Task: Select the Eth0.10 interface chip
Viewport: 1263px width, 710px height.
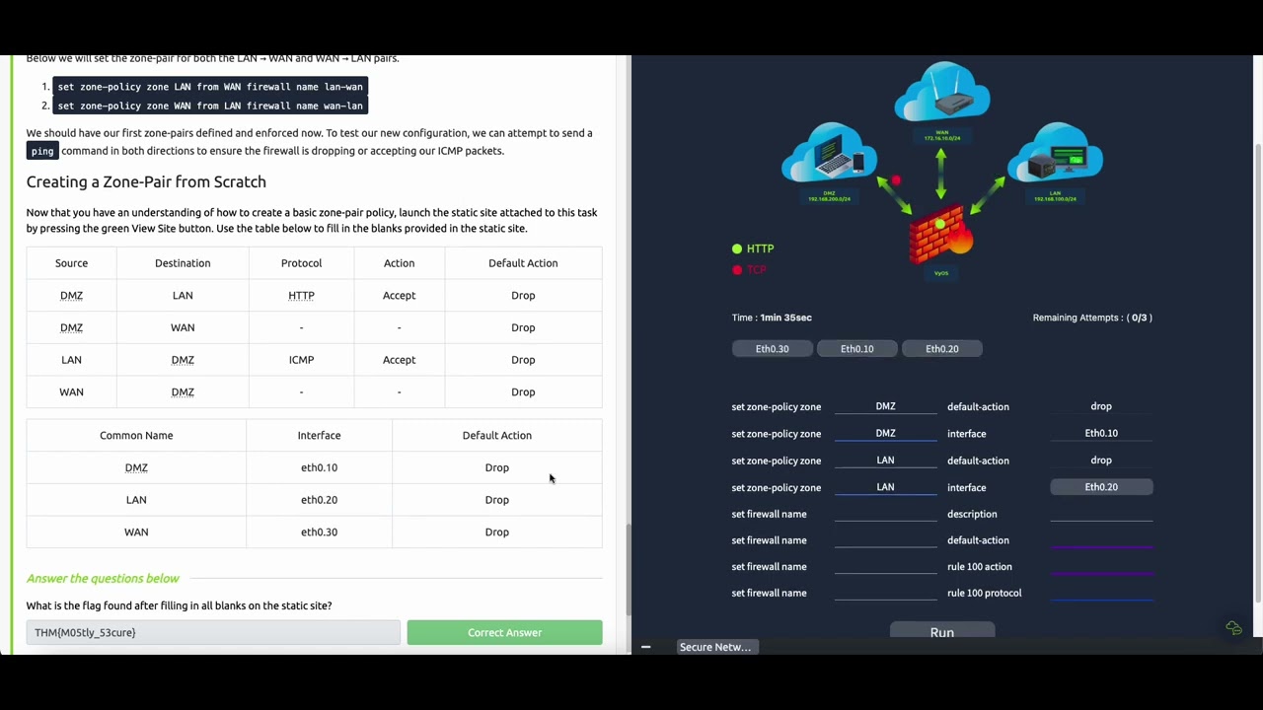Action: [856, 349]
